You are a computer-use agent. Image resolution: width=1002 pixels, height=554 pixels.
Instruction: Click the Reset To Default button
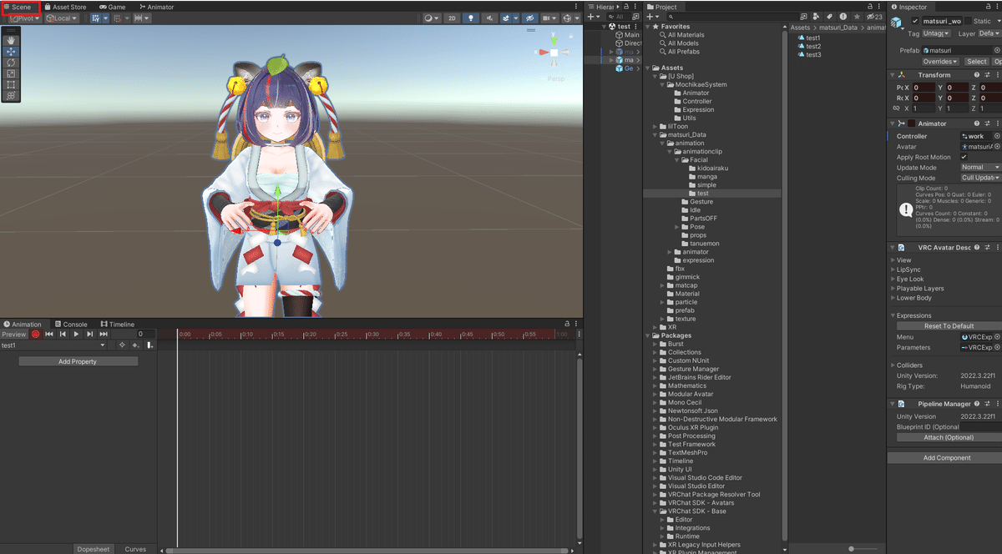click(x=949, y=326)
